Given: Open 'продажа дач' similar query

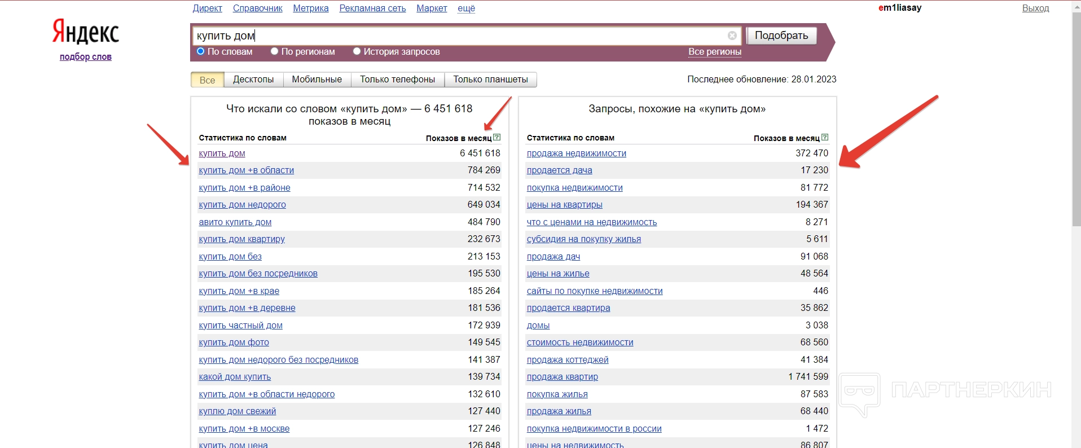Looking at the screenshot, I should click(x=553, y=257).
